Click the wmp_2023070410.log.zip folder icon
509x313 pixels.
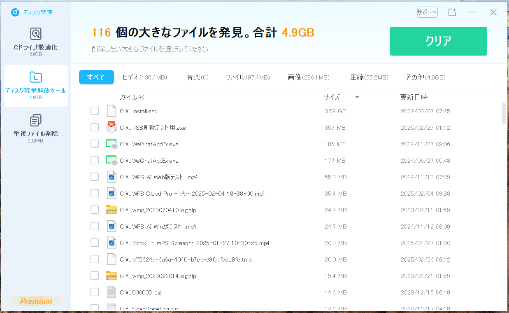(x=111, y=210)
